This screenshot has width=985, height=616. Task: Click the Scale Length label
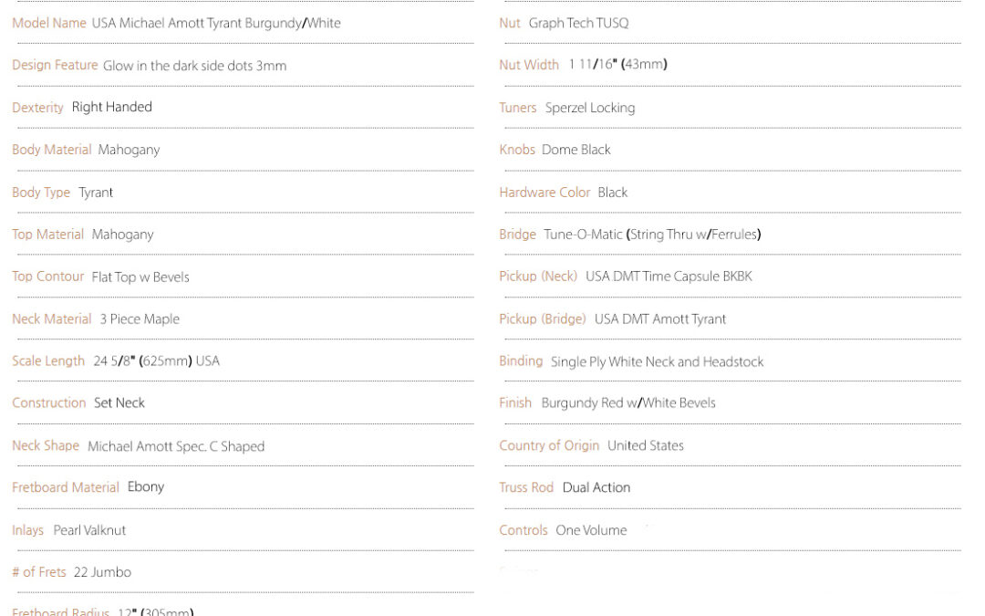point(48,361)
